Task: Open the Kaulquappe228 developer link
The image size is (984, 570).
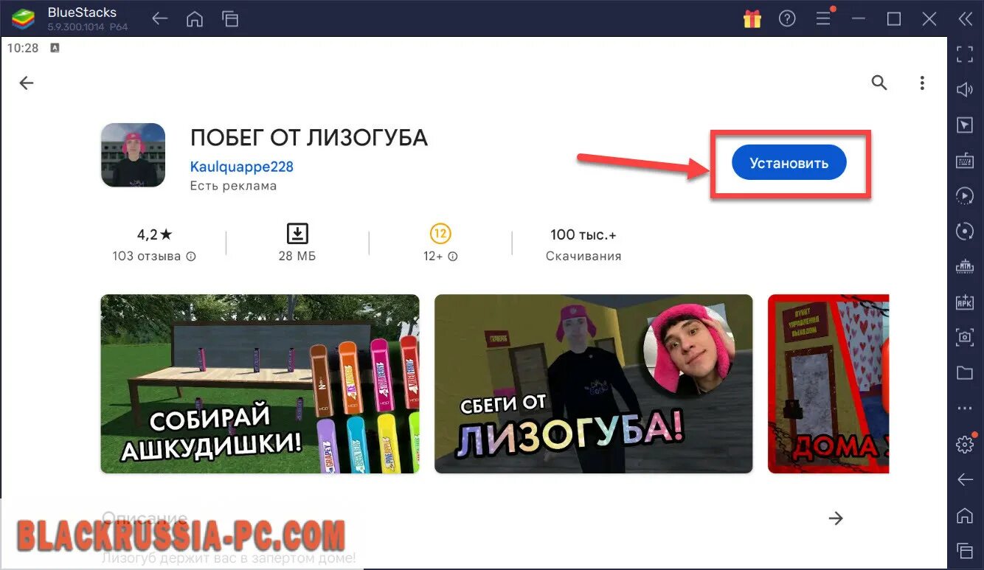Action: point(242,167)
